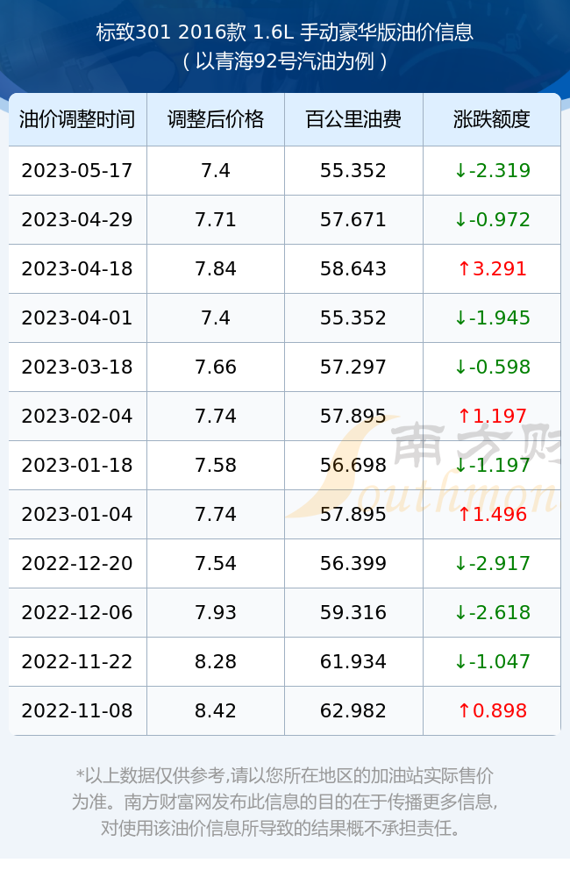Screen dimensions: 570x877
Task: Click the red up arrow beside 0.898
Action: tap(463, 710)
